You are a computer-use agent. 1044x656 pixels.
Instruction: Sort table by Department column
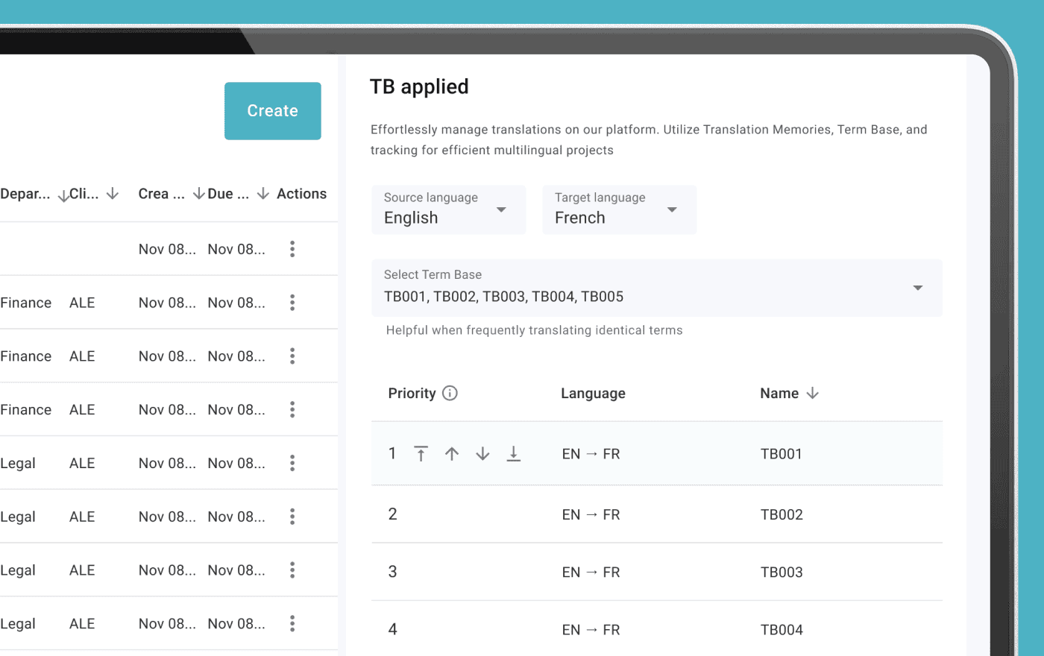[63, 195]
